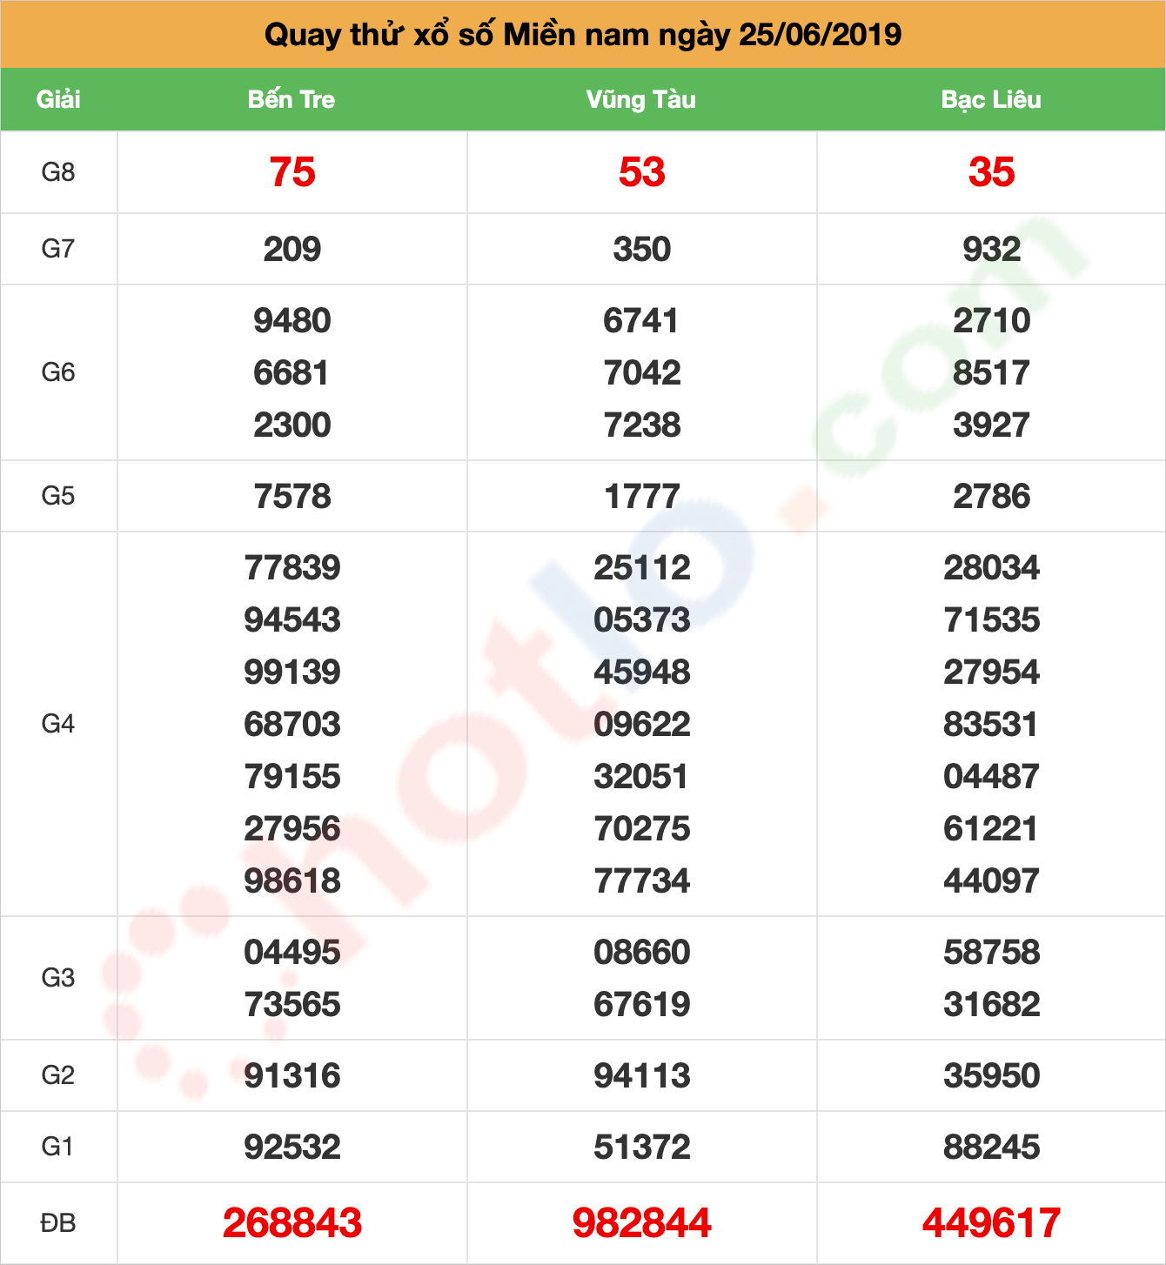Click the red G8 value 75
The image size is (1166, 1265).
(x=292, y=172)
